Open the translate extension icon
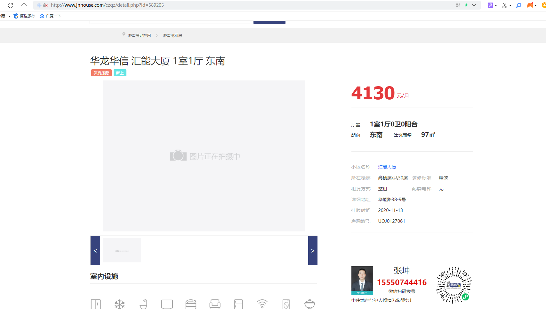Image resolution: width=546 pixels, height=309 pixels. 490,5
